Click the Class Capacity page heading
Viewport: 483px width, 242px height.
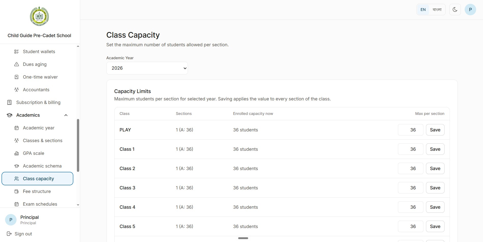coord(133,35)
